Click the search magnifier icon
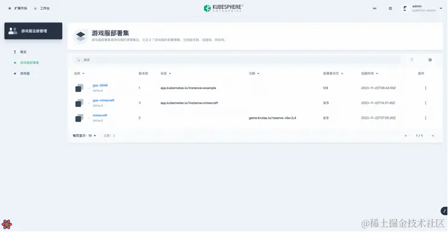 78,60
